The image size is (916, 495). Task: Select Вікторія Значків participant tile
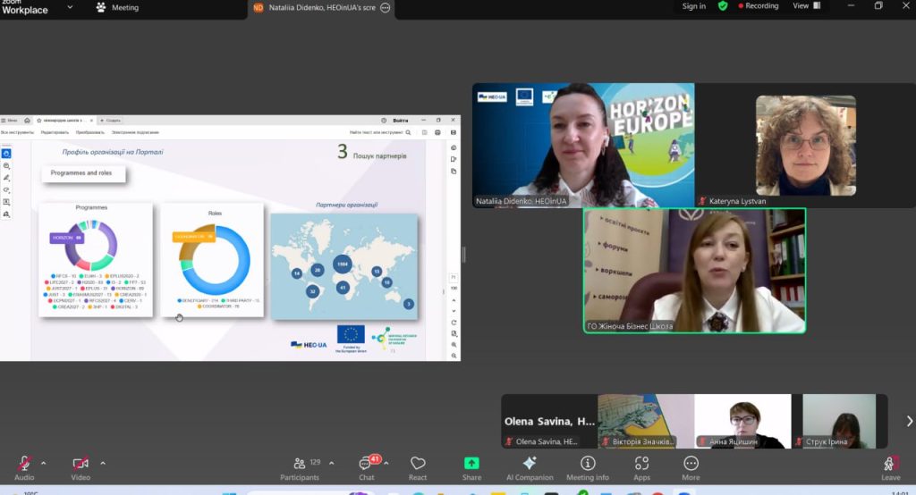click(x=646, y=422)
